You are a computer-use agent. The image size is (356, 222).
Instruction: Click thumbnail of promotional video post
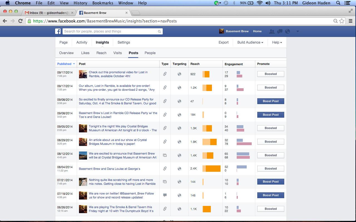point(83,74)
